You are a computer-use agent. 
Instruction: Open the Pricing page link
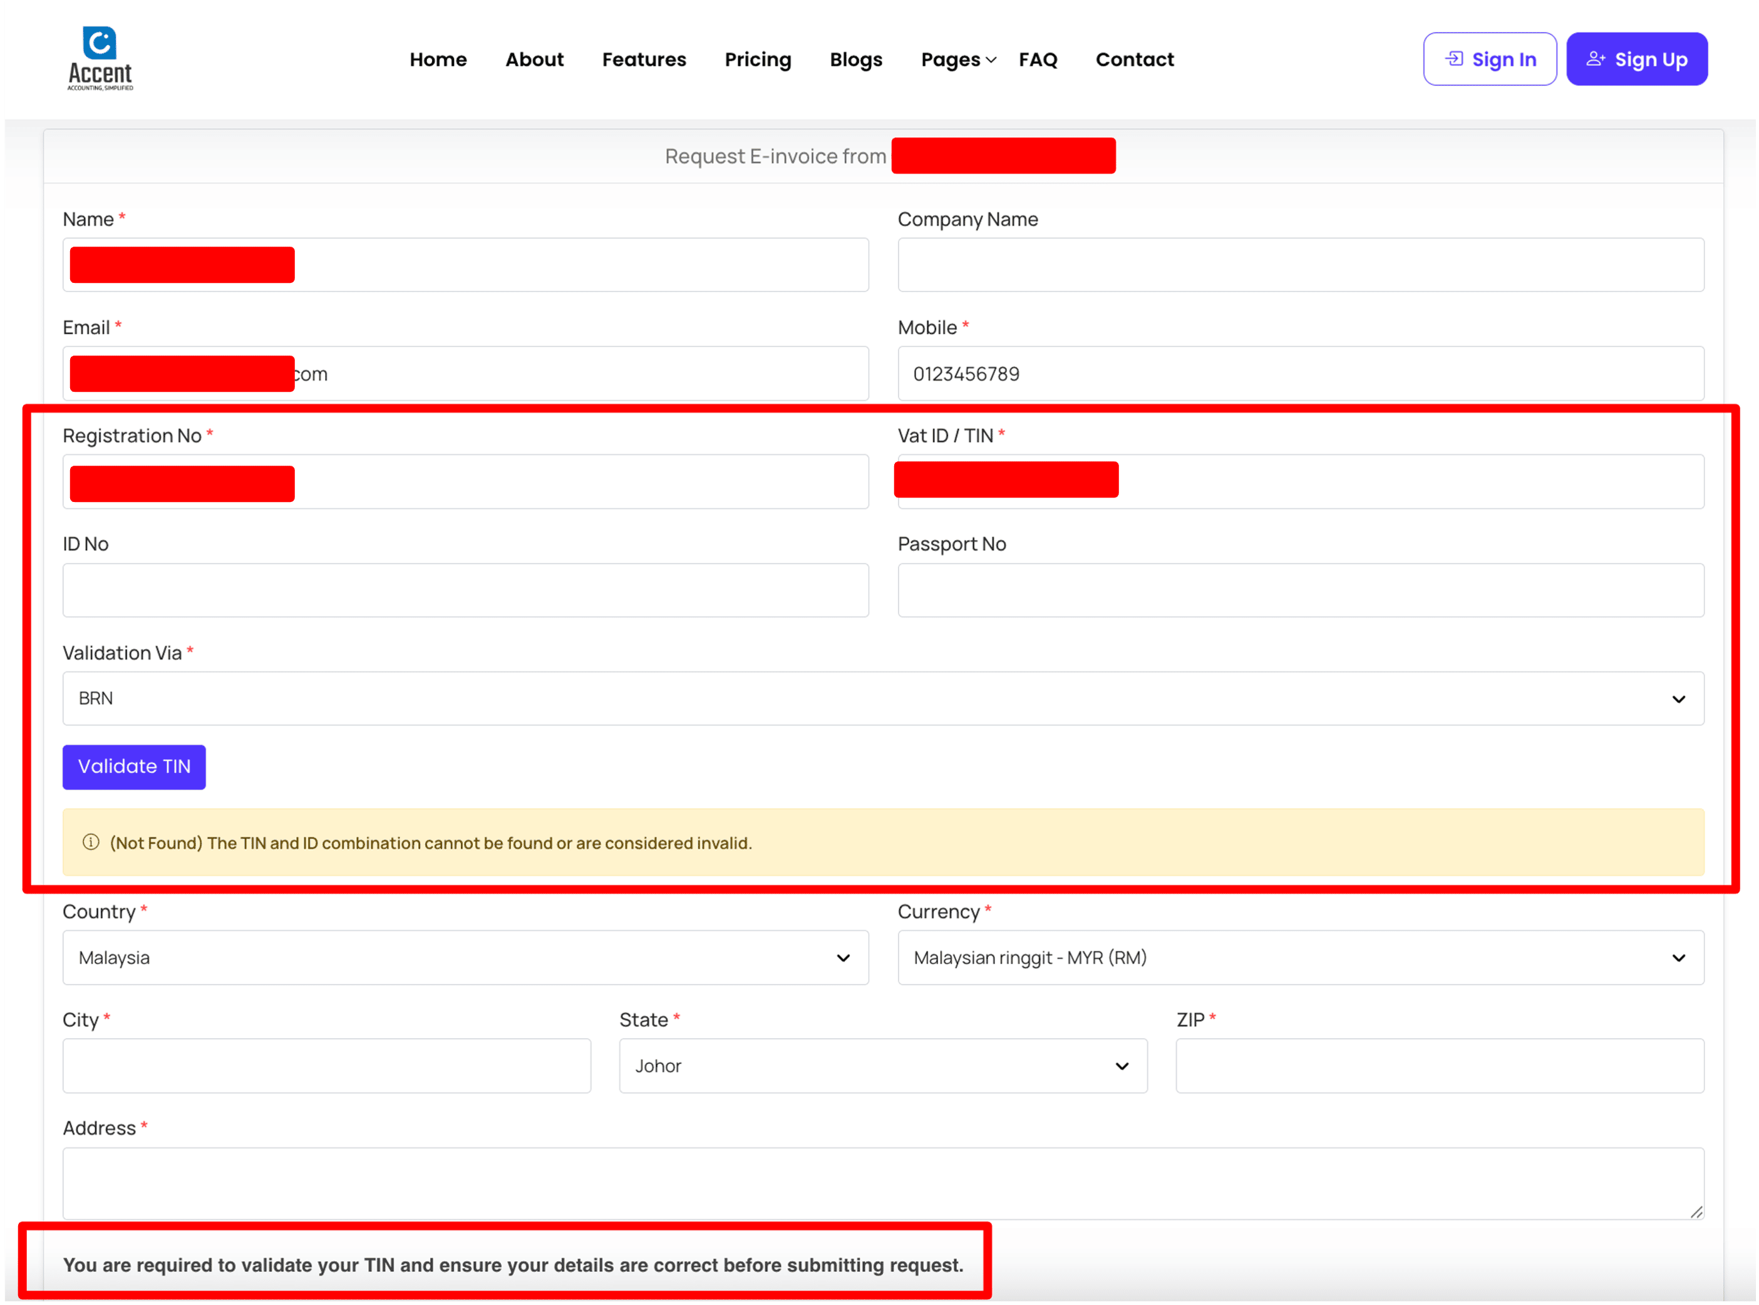(757, 59)
